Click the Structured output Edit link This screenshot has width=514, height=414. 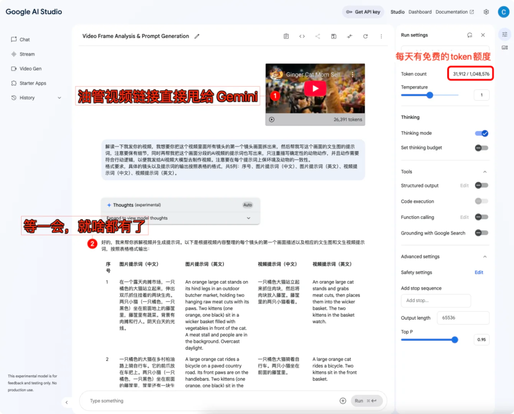(x=464, y=186)
